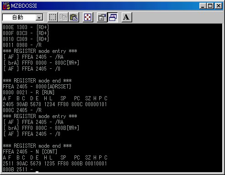
Task: Click the Mark selection tool icon
Action: tap(53, 17)
